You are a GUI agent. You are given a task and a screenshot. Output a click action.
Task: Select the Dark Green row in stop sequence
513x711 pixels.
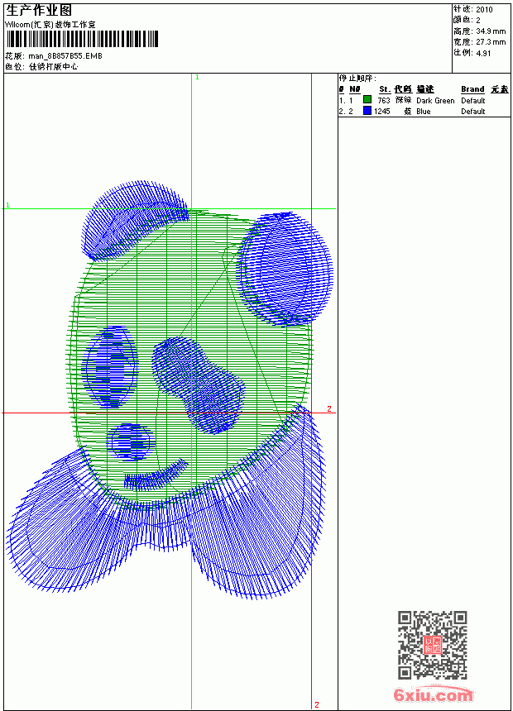pyautogui.click(x=424, y=100)
